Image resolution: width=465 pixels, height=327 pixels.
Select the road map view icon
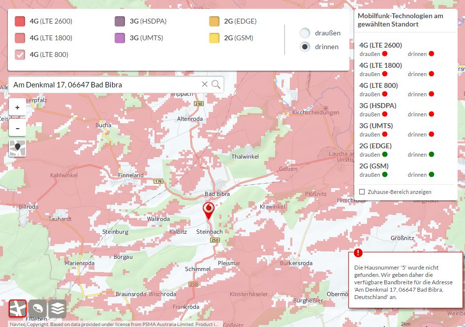[x=18, y=308]
